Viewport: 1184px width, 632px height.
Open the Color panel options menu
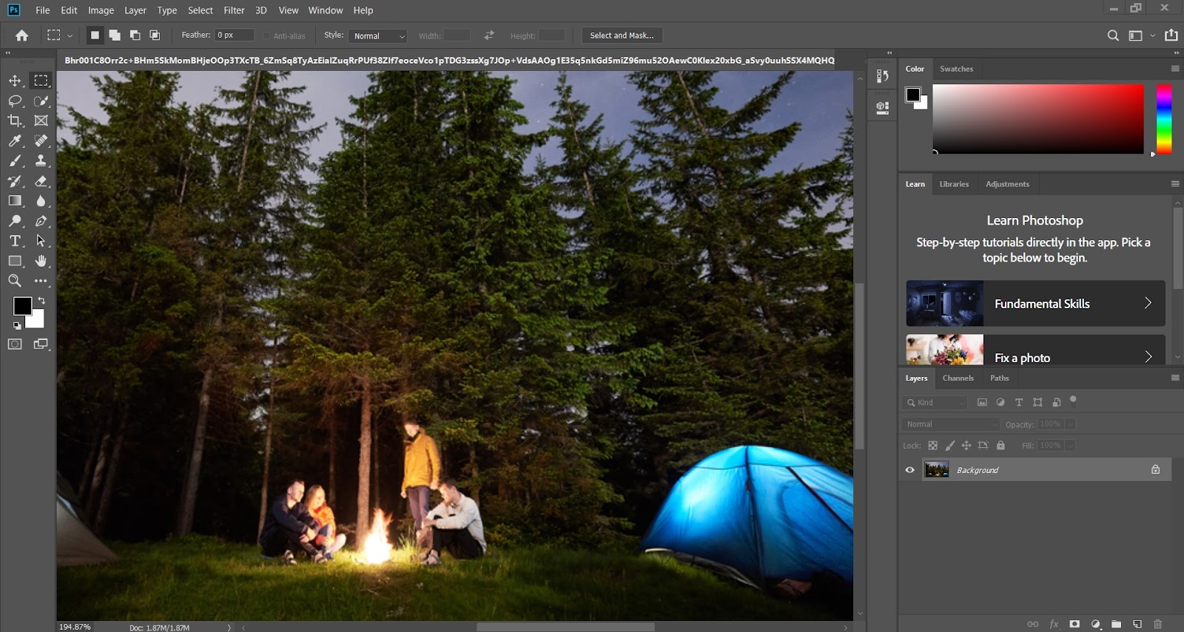(1175, 69)
